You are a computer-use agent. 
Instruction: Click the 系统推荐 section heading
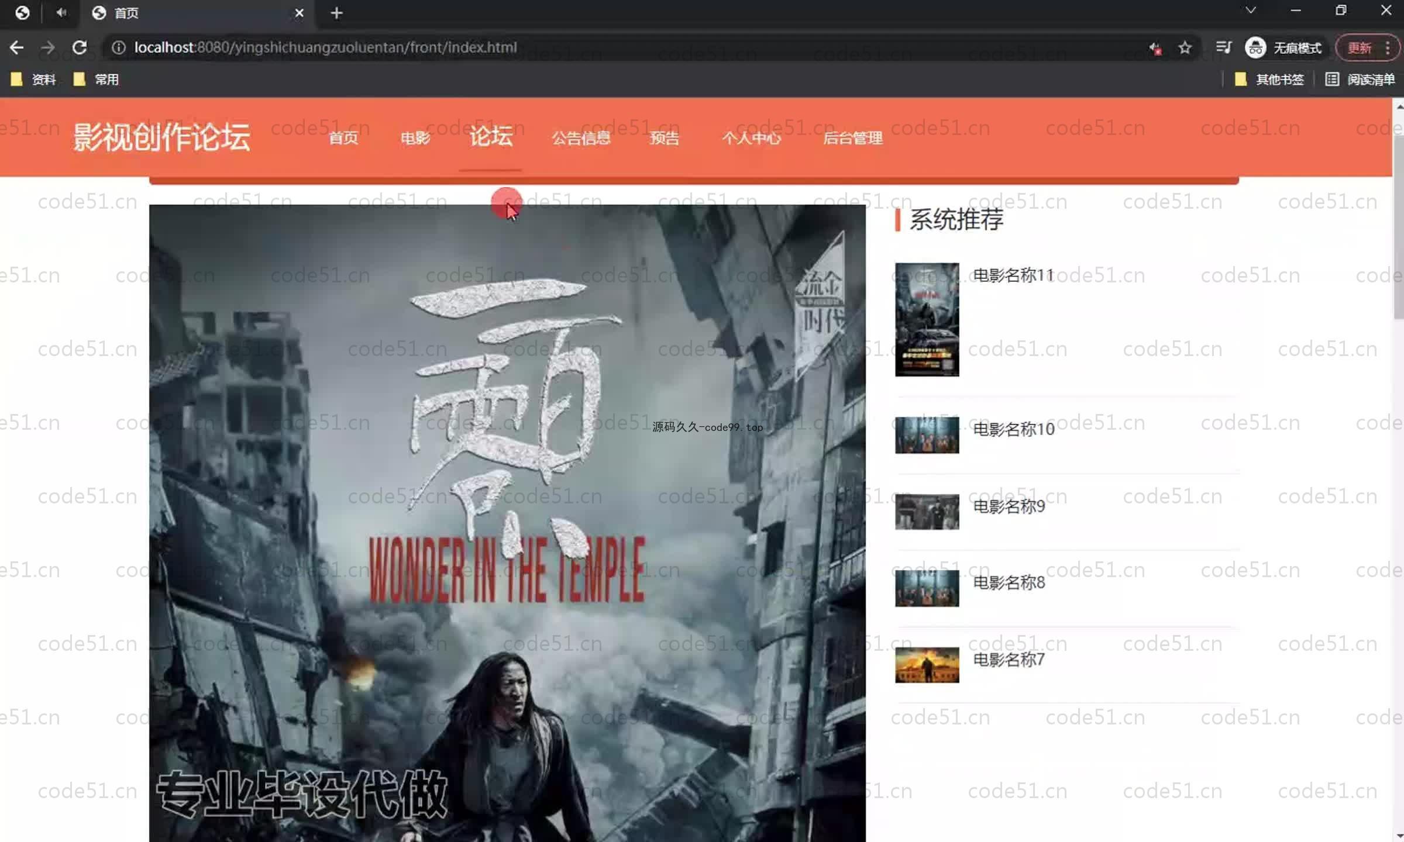coord(956,220)
